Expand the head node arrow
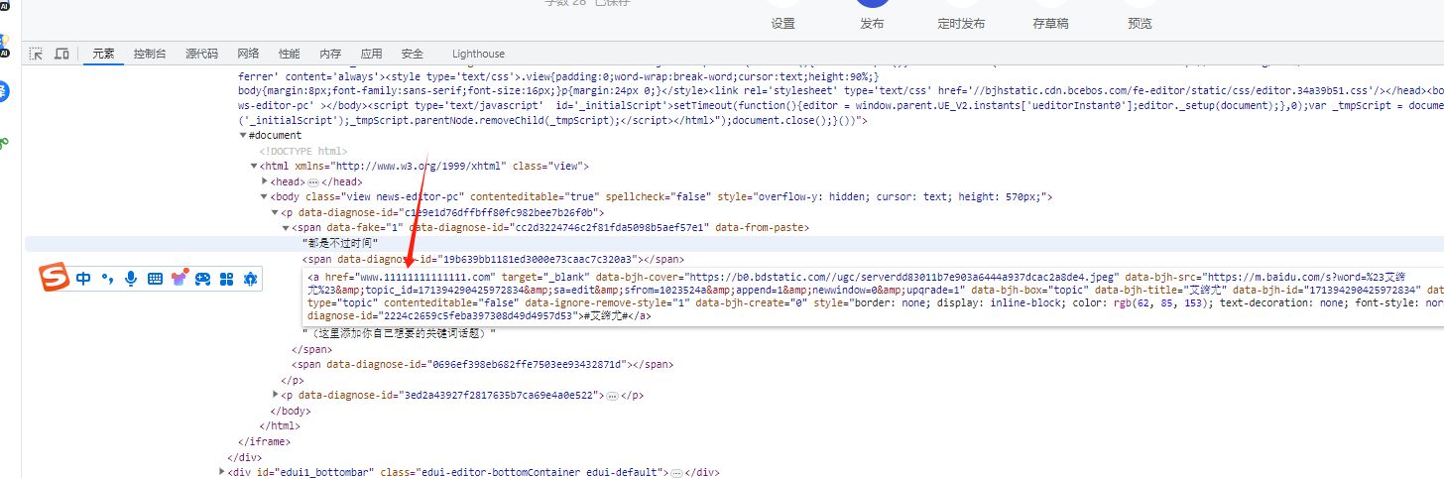 coord(265,181)
